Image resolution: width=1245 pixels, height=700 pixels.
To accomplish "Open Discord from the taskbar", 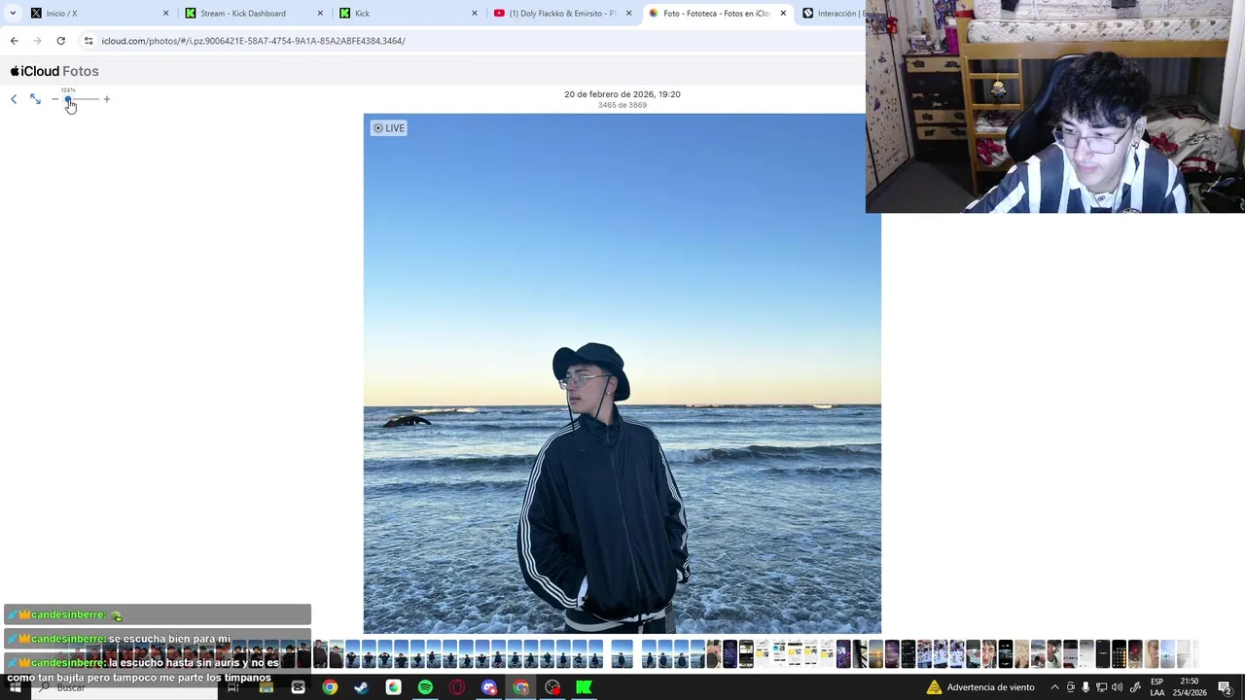I will point(489,687).
